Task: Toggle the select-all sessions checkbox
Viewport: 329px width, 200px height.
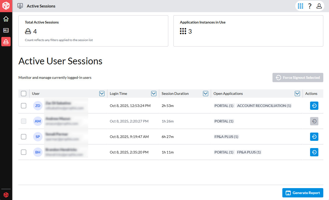Action: tap(24, 94)
